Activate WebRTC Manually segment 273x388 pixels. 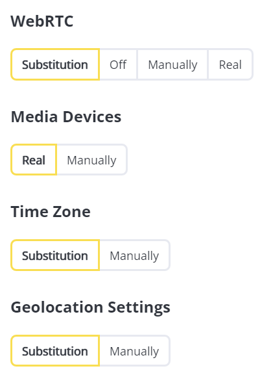pyautogui.click(x=172, y=64)
